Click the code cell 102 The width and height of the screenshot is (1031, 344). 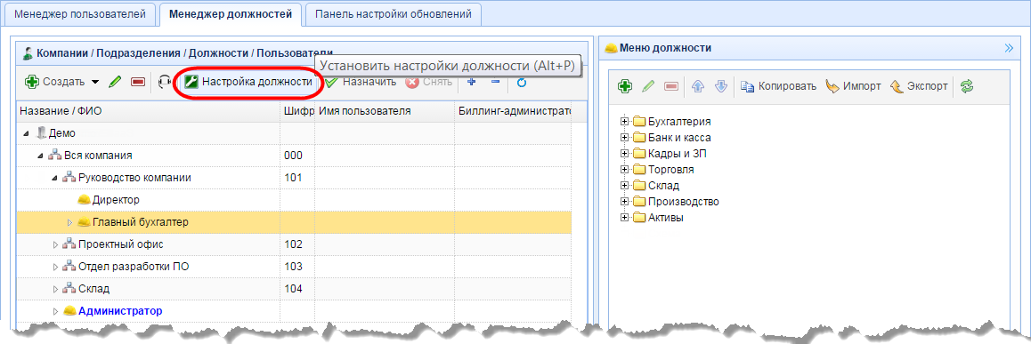(298, 244)
